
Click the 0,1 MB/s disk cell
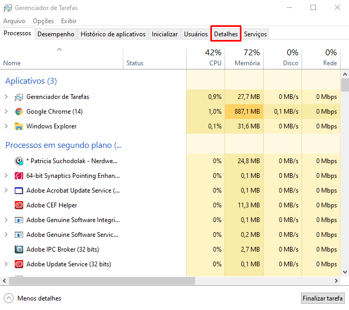[x=283, y=112]
